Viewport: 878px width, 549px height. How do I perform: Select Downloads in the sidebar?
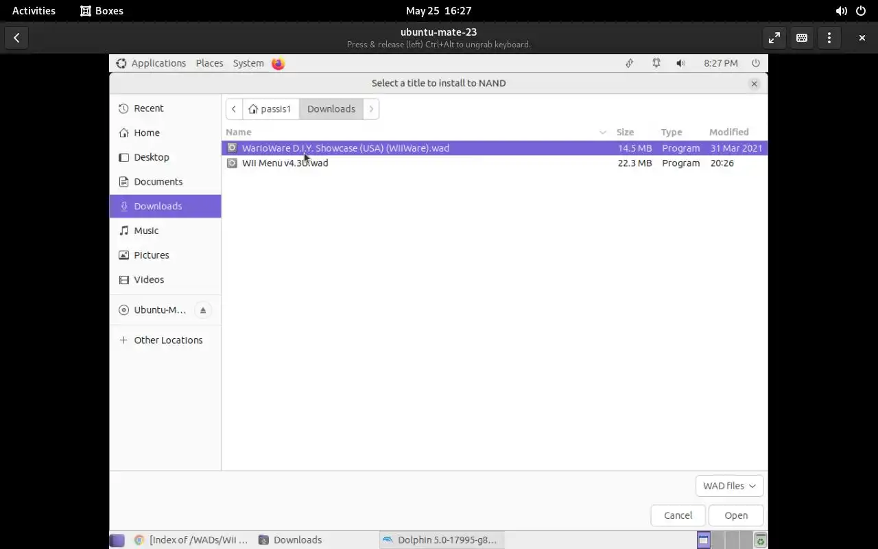tap(165, 207)
